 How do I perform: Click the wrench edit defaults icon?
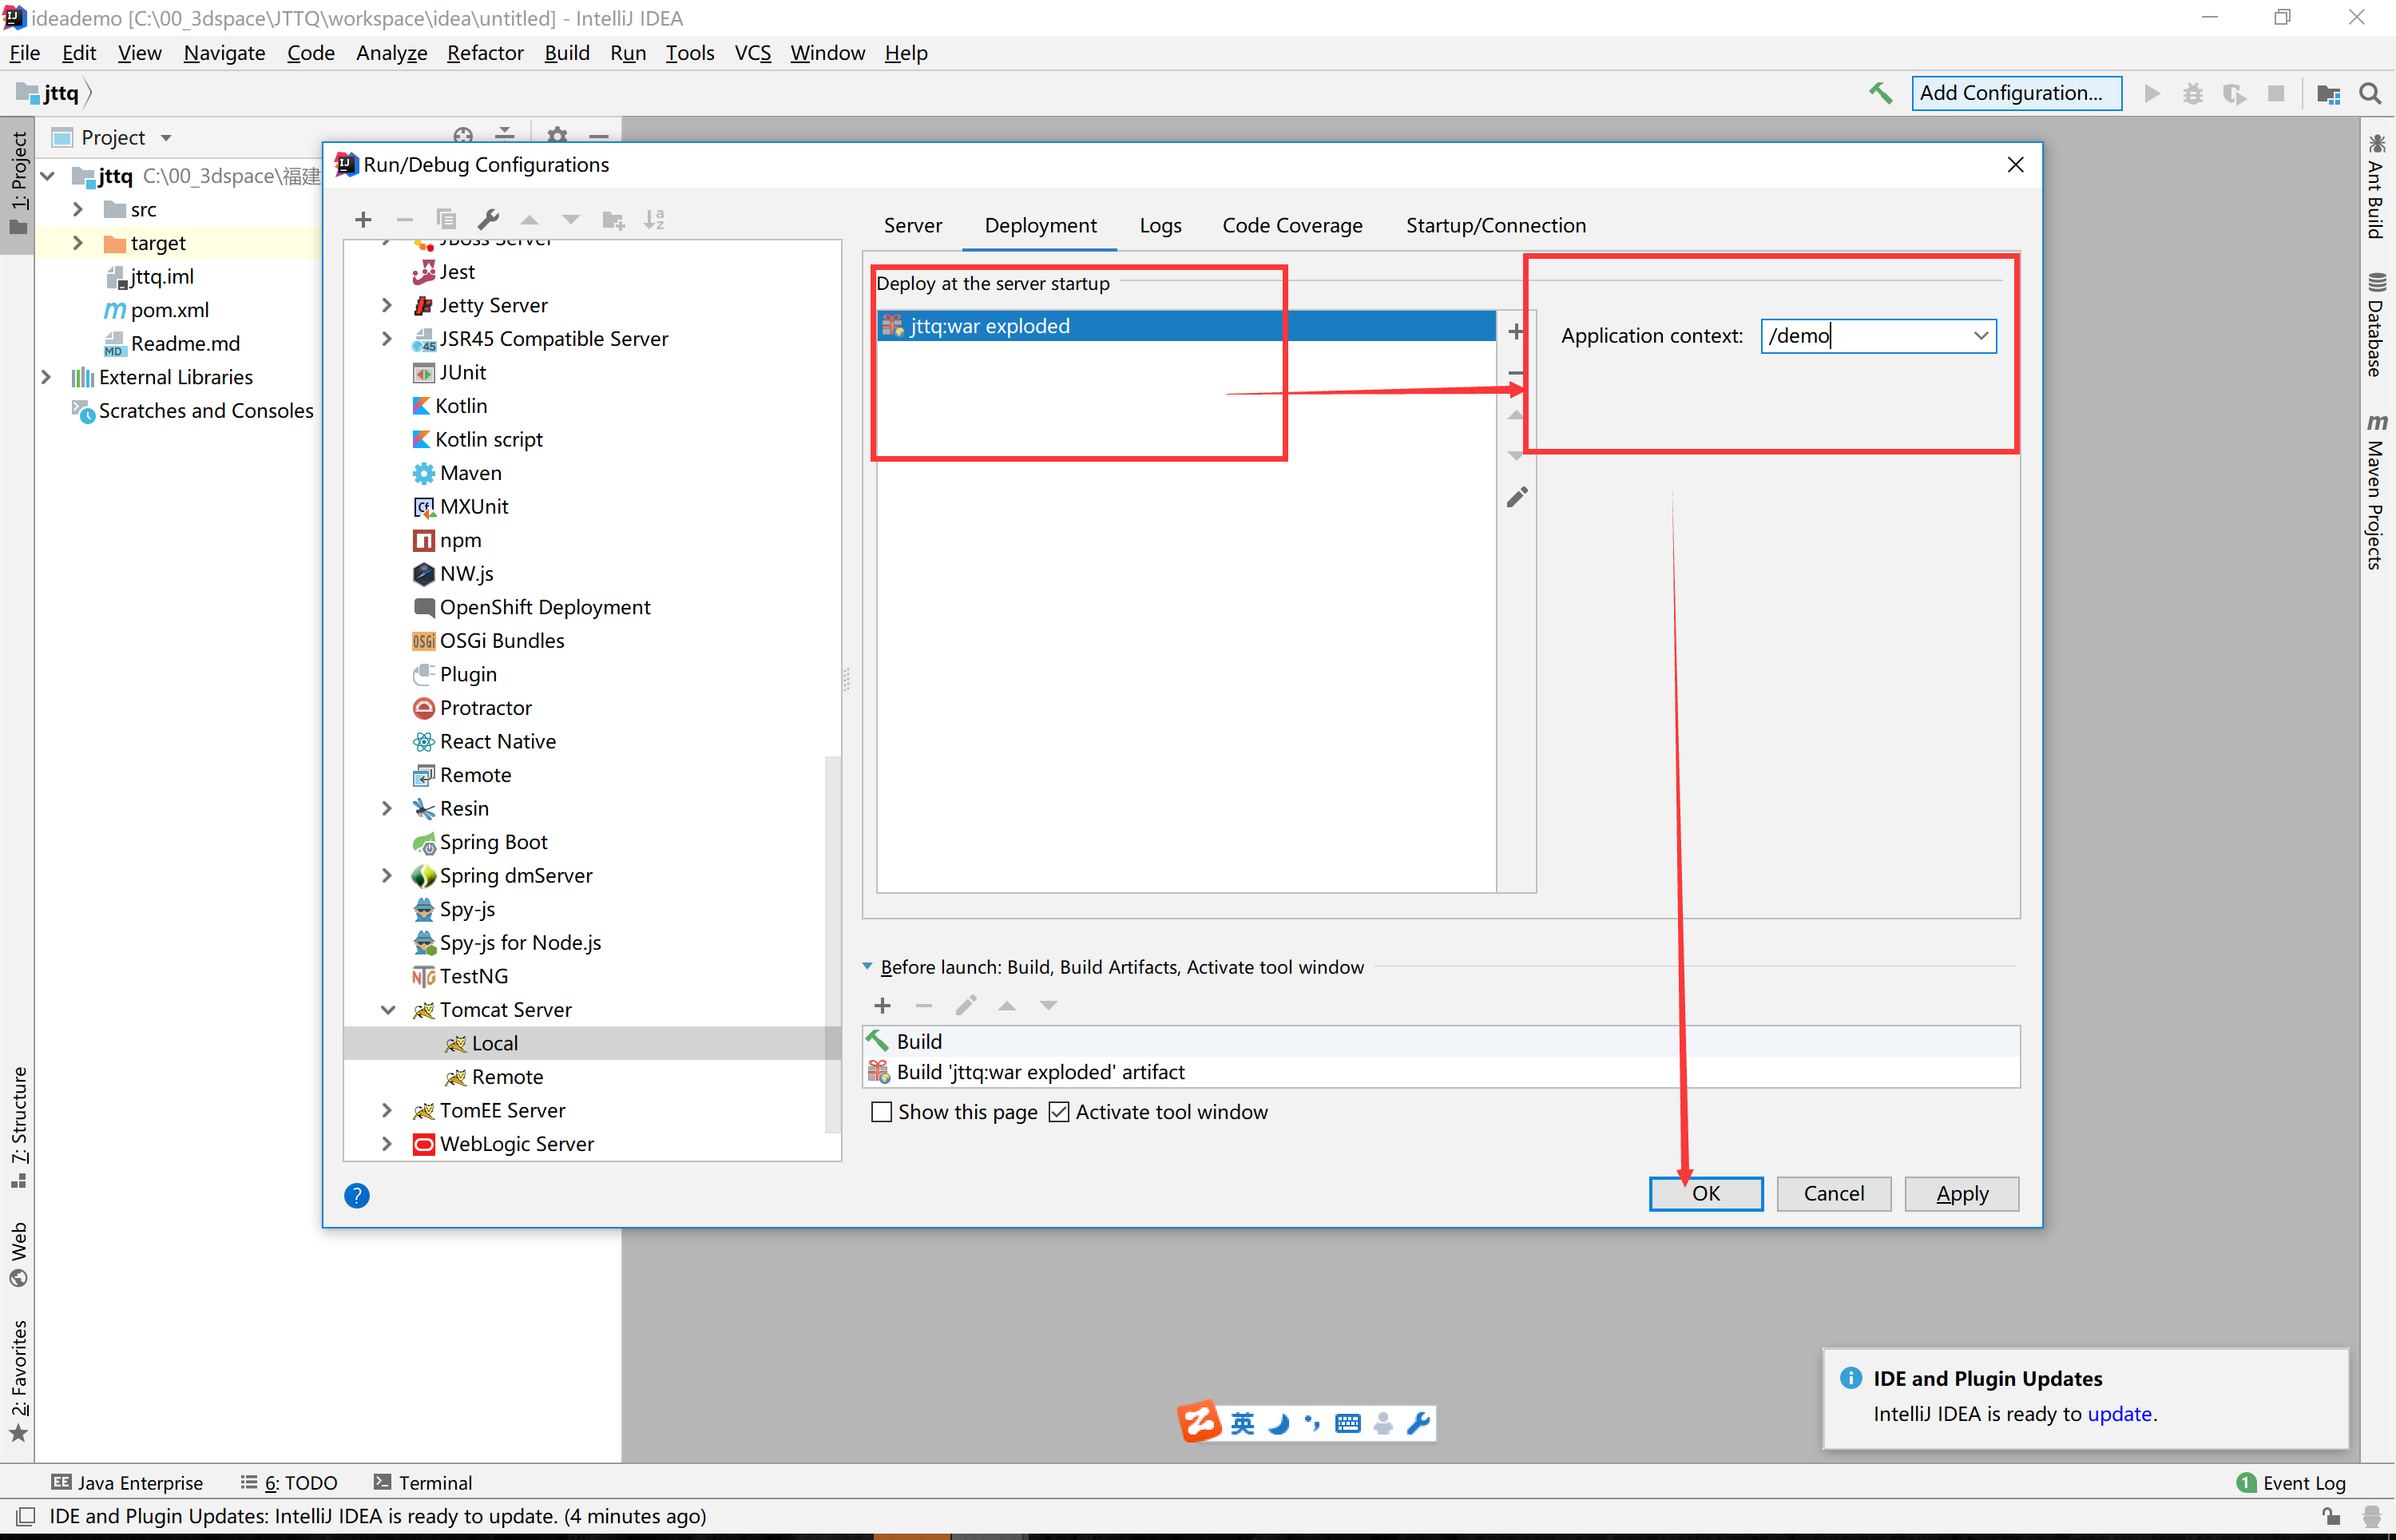[x=488, y=219]
